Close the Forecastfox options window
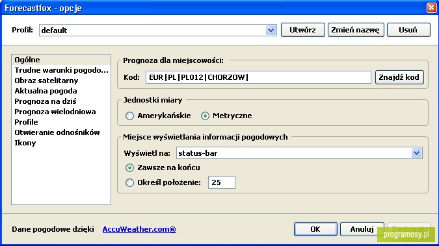Image resolution: width=439 pixels, height=246 pixels. pos(431,8)
